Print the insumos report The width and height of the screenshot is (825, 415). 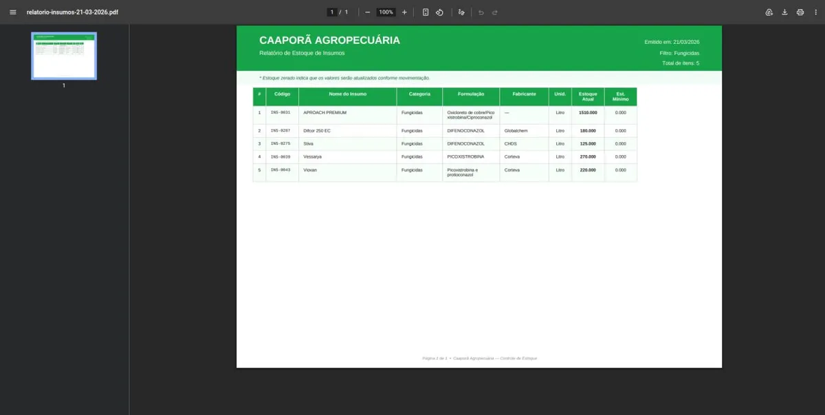point(800,12)
